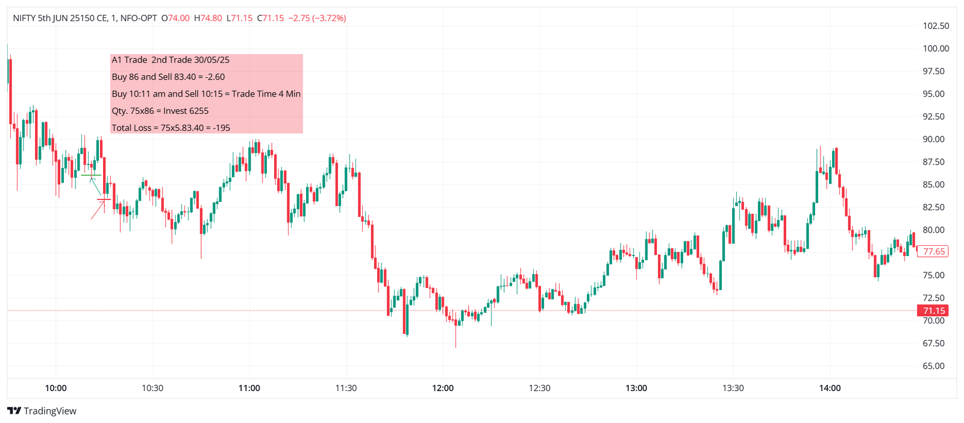Click the TradingView logo icon
The width and height of the screenshot is (964, 423).
14,411
